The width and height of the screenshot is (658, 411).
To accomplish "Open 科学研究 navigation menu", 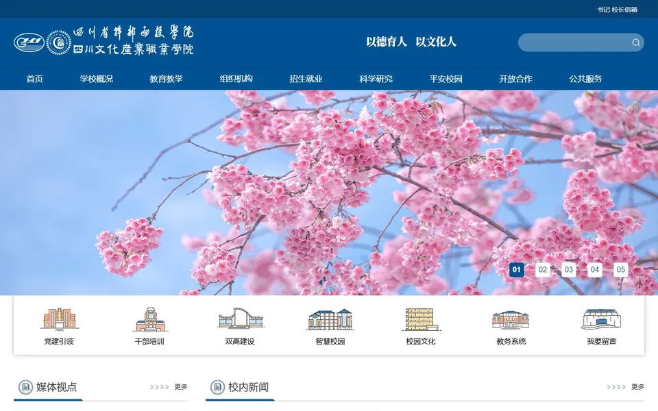I will pos(376,79).
